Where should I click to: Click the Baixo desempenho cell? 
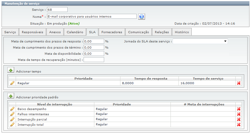[x=55, y=109]
